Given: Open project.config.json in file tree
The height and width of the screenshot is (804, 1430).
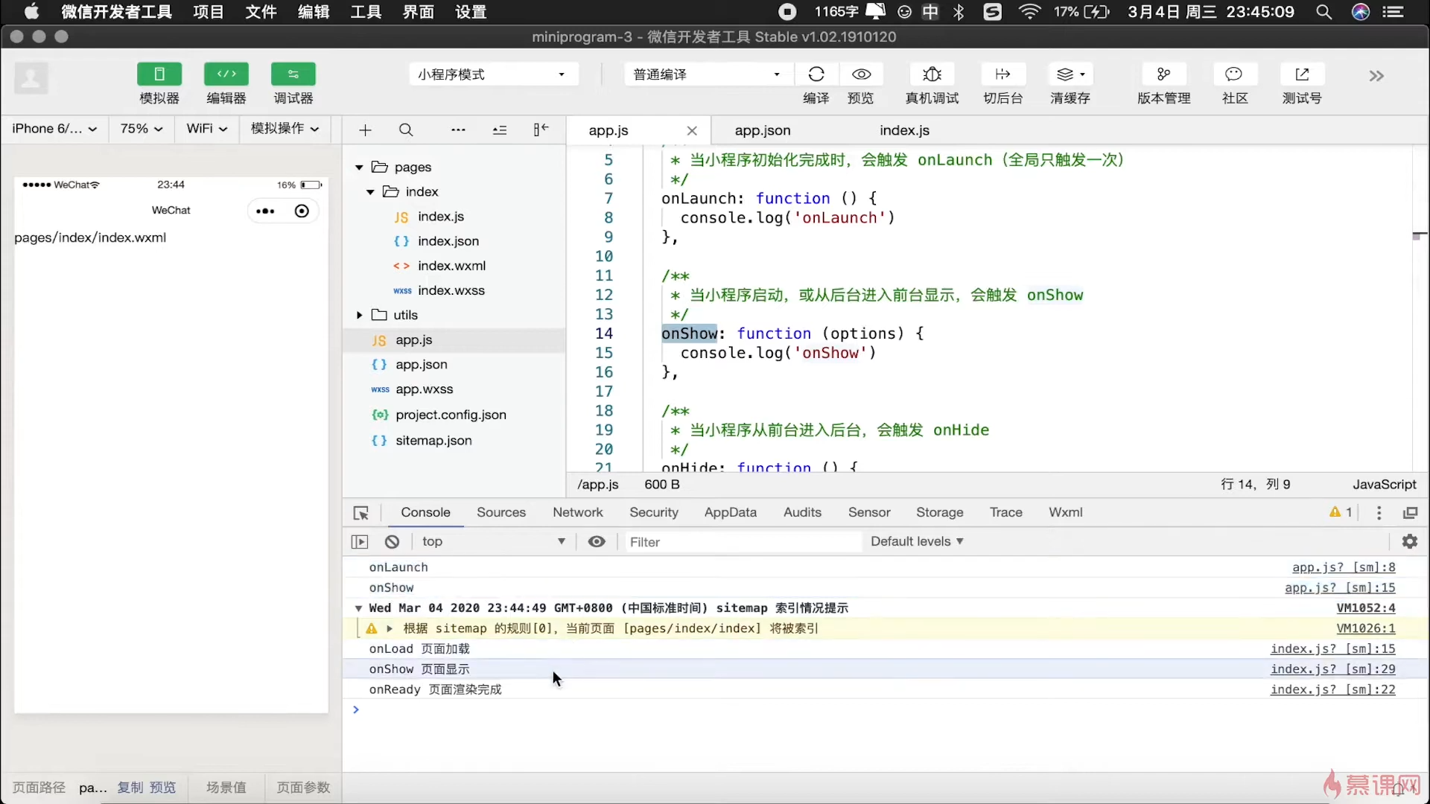Looking at the screenshot, I should point(451,415).
